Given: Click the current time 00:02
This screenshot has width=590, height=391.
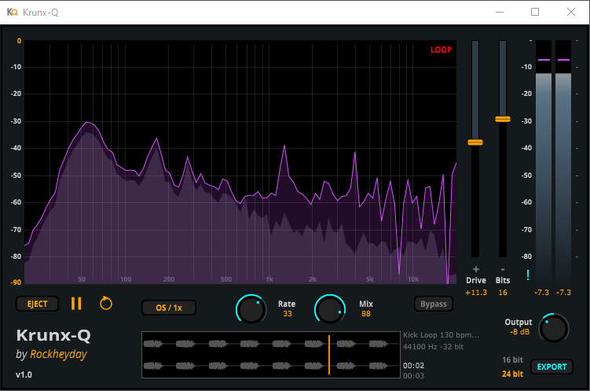Looking at the screenshot, I should (413, 366).
